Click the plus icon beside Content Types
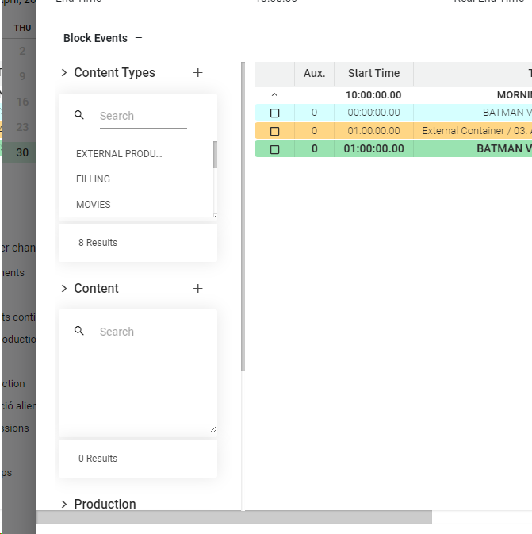Screen dimensions: 532x534 (198, 72)
